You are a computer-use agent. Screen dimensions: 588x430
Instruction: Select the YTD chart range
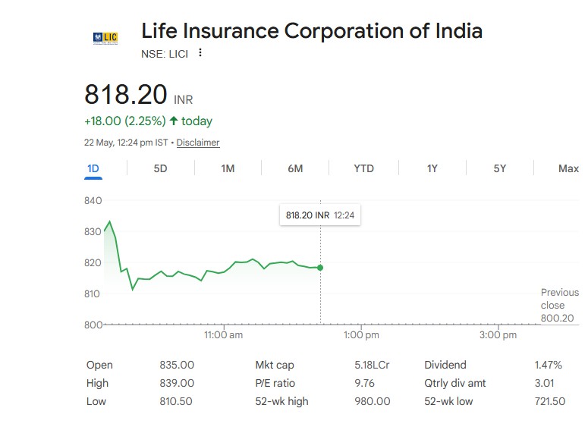(x=363, y=168)
